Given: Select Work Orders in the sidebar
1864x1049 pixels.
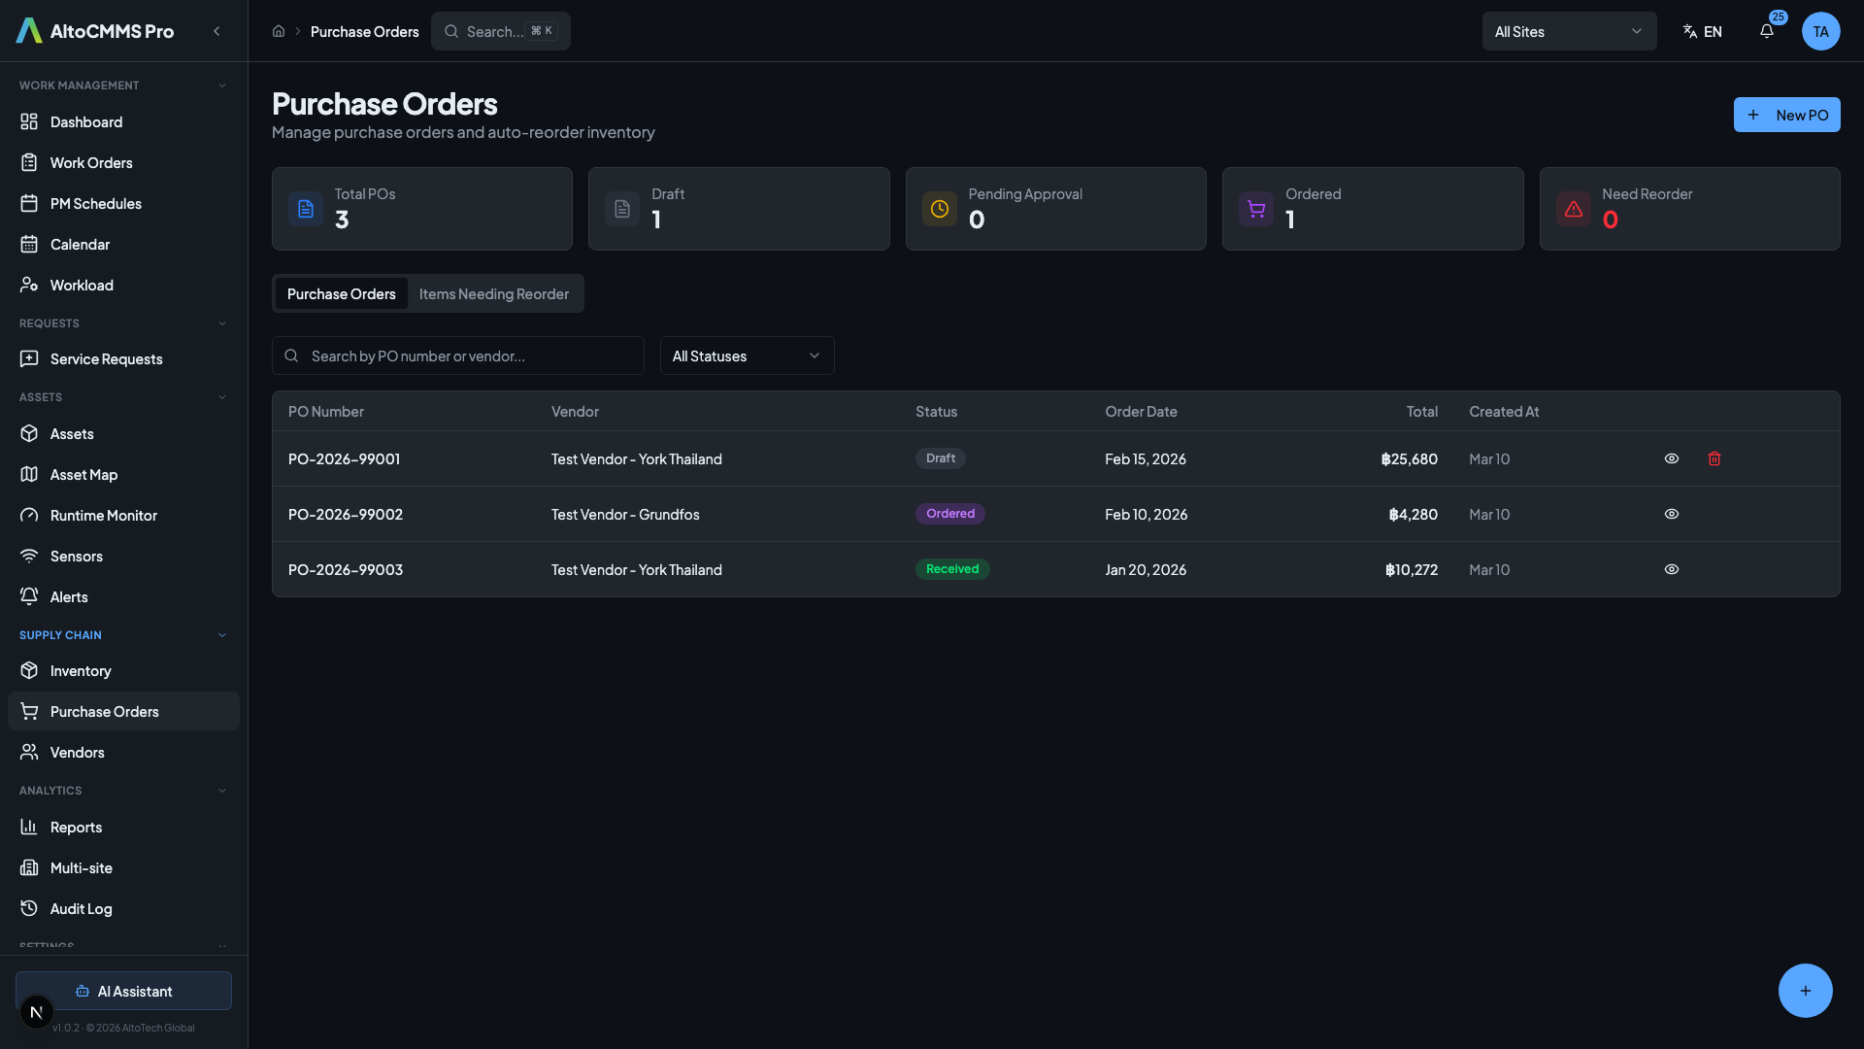Looking at the screenshot, I should pos(91,162).
